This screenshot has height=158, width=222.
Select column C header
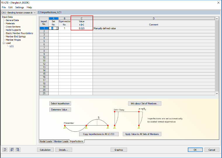pos(82,18)
